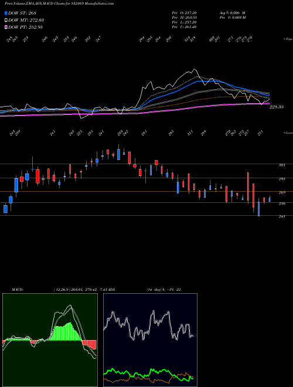Open the dark blue ADX indicator panel
Screen dimensions: 293x387
(150, 340)
